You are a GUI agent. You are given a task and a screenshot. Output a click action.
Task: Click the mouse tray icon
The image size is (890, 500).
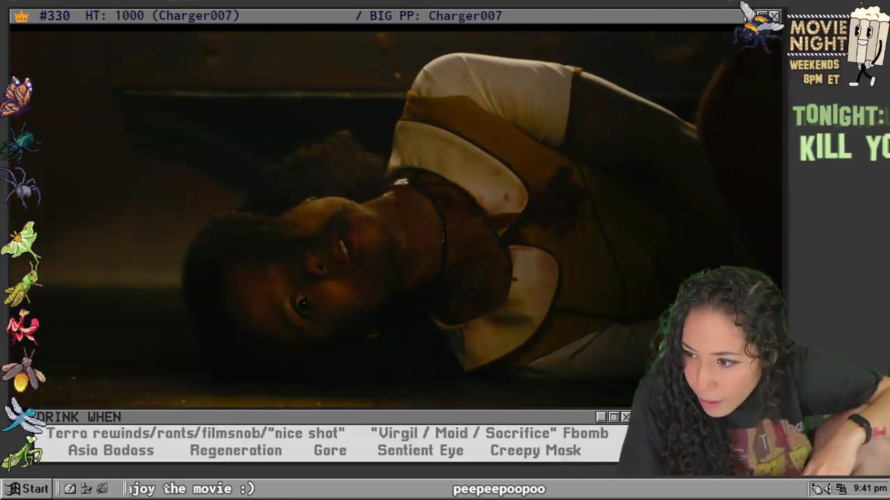click(817, 488)
